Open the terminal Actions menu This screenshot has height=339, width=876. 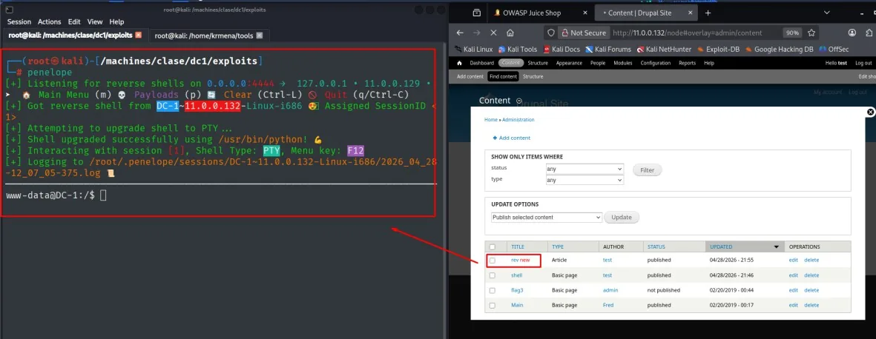tap(49, 21)
